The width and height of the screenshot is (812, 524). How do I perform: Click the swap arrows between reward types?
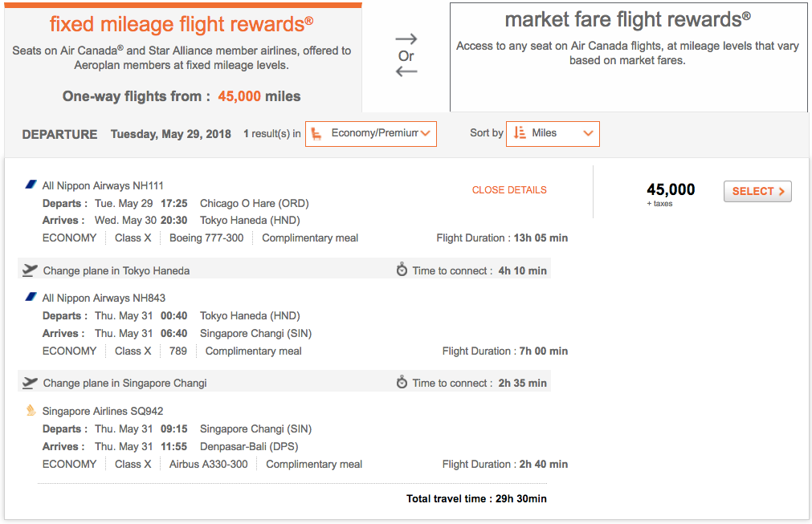click(x=406, y=55)
